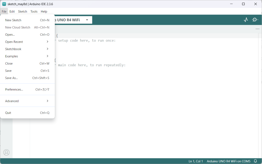The image size is (262, 164).
Task: Click Arduino UNO R4 WiFi on COM5 status
Action: [228, 161]
